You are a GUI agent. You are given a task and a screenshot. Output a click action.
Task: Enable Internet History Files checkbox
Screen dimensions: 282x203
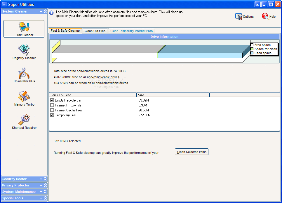click(x=52, y=105)
